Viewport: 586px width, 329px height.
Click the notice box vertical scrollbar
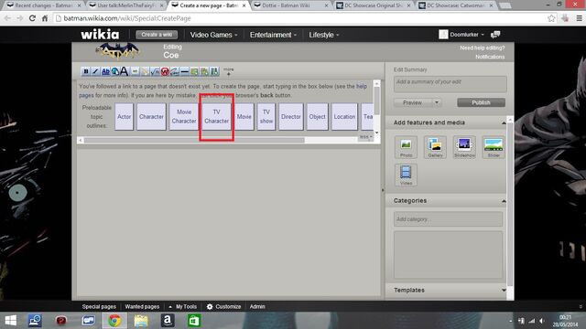376,101
